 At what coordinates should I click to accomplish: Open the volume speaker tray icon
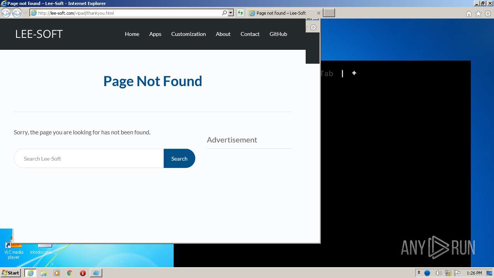click(438, 273)
